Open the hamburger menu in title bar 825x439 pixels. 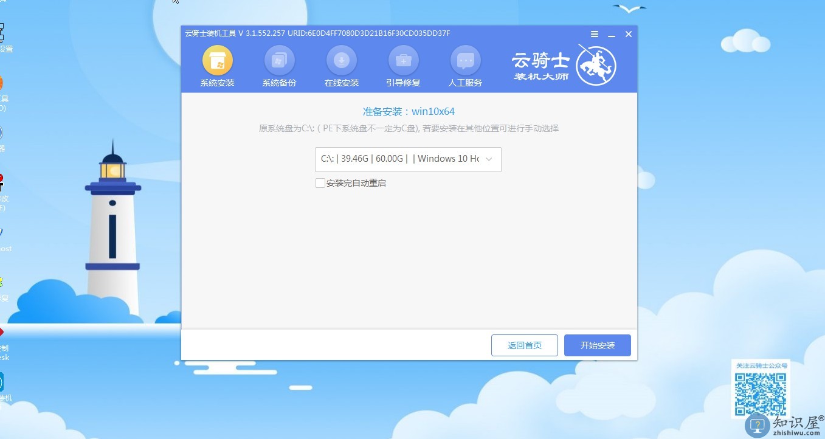(595, 34)
